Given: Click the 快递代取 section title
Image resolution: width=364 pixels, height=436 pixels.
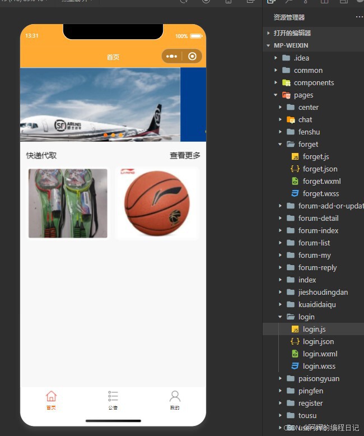Looking at the screenshot, I should point(41,155).
